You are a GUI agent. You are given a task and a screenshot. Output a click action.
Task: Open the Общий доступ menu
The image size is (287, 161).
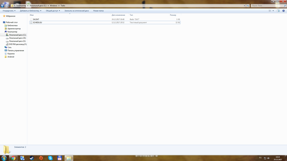(53, 11)
